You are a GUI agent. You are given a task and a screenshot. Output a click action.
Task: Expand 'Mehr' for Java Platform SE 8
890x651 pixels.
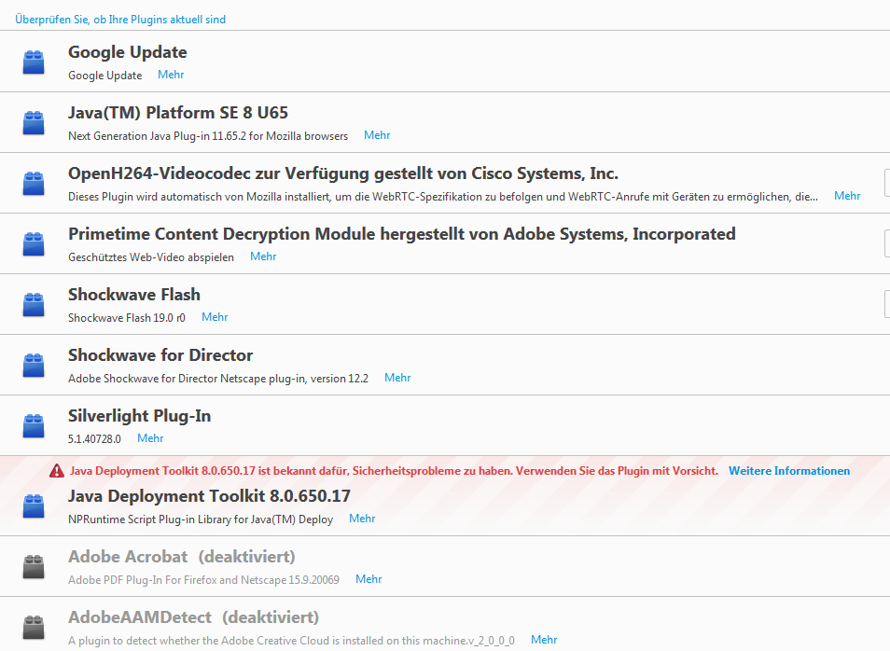click(377, 135)
